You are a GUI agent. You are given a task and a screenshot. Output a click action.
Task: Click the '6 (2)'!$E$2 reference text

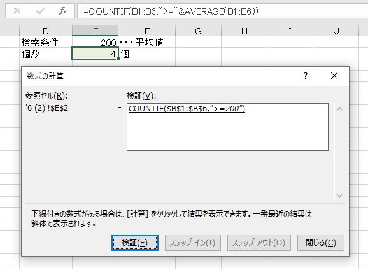click(x=47, y=108)
